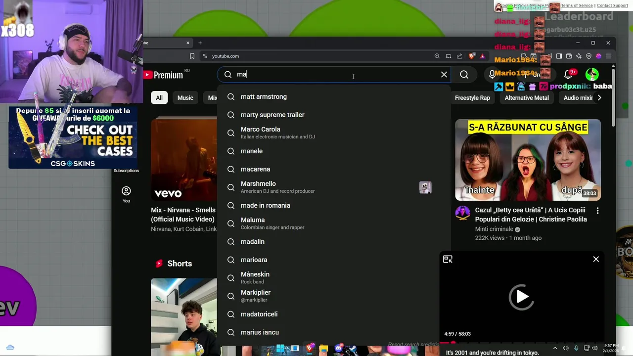This screenshot has width=633, height=356.
Task: Select the Music filter chip
Action: (x=185, y=98)
